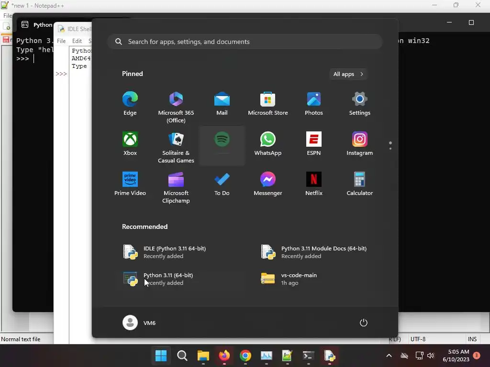Launch WhatsApp from pinned apps
This screenshot has width=490, height=367.
click(268, 144)
